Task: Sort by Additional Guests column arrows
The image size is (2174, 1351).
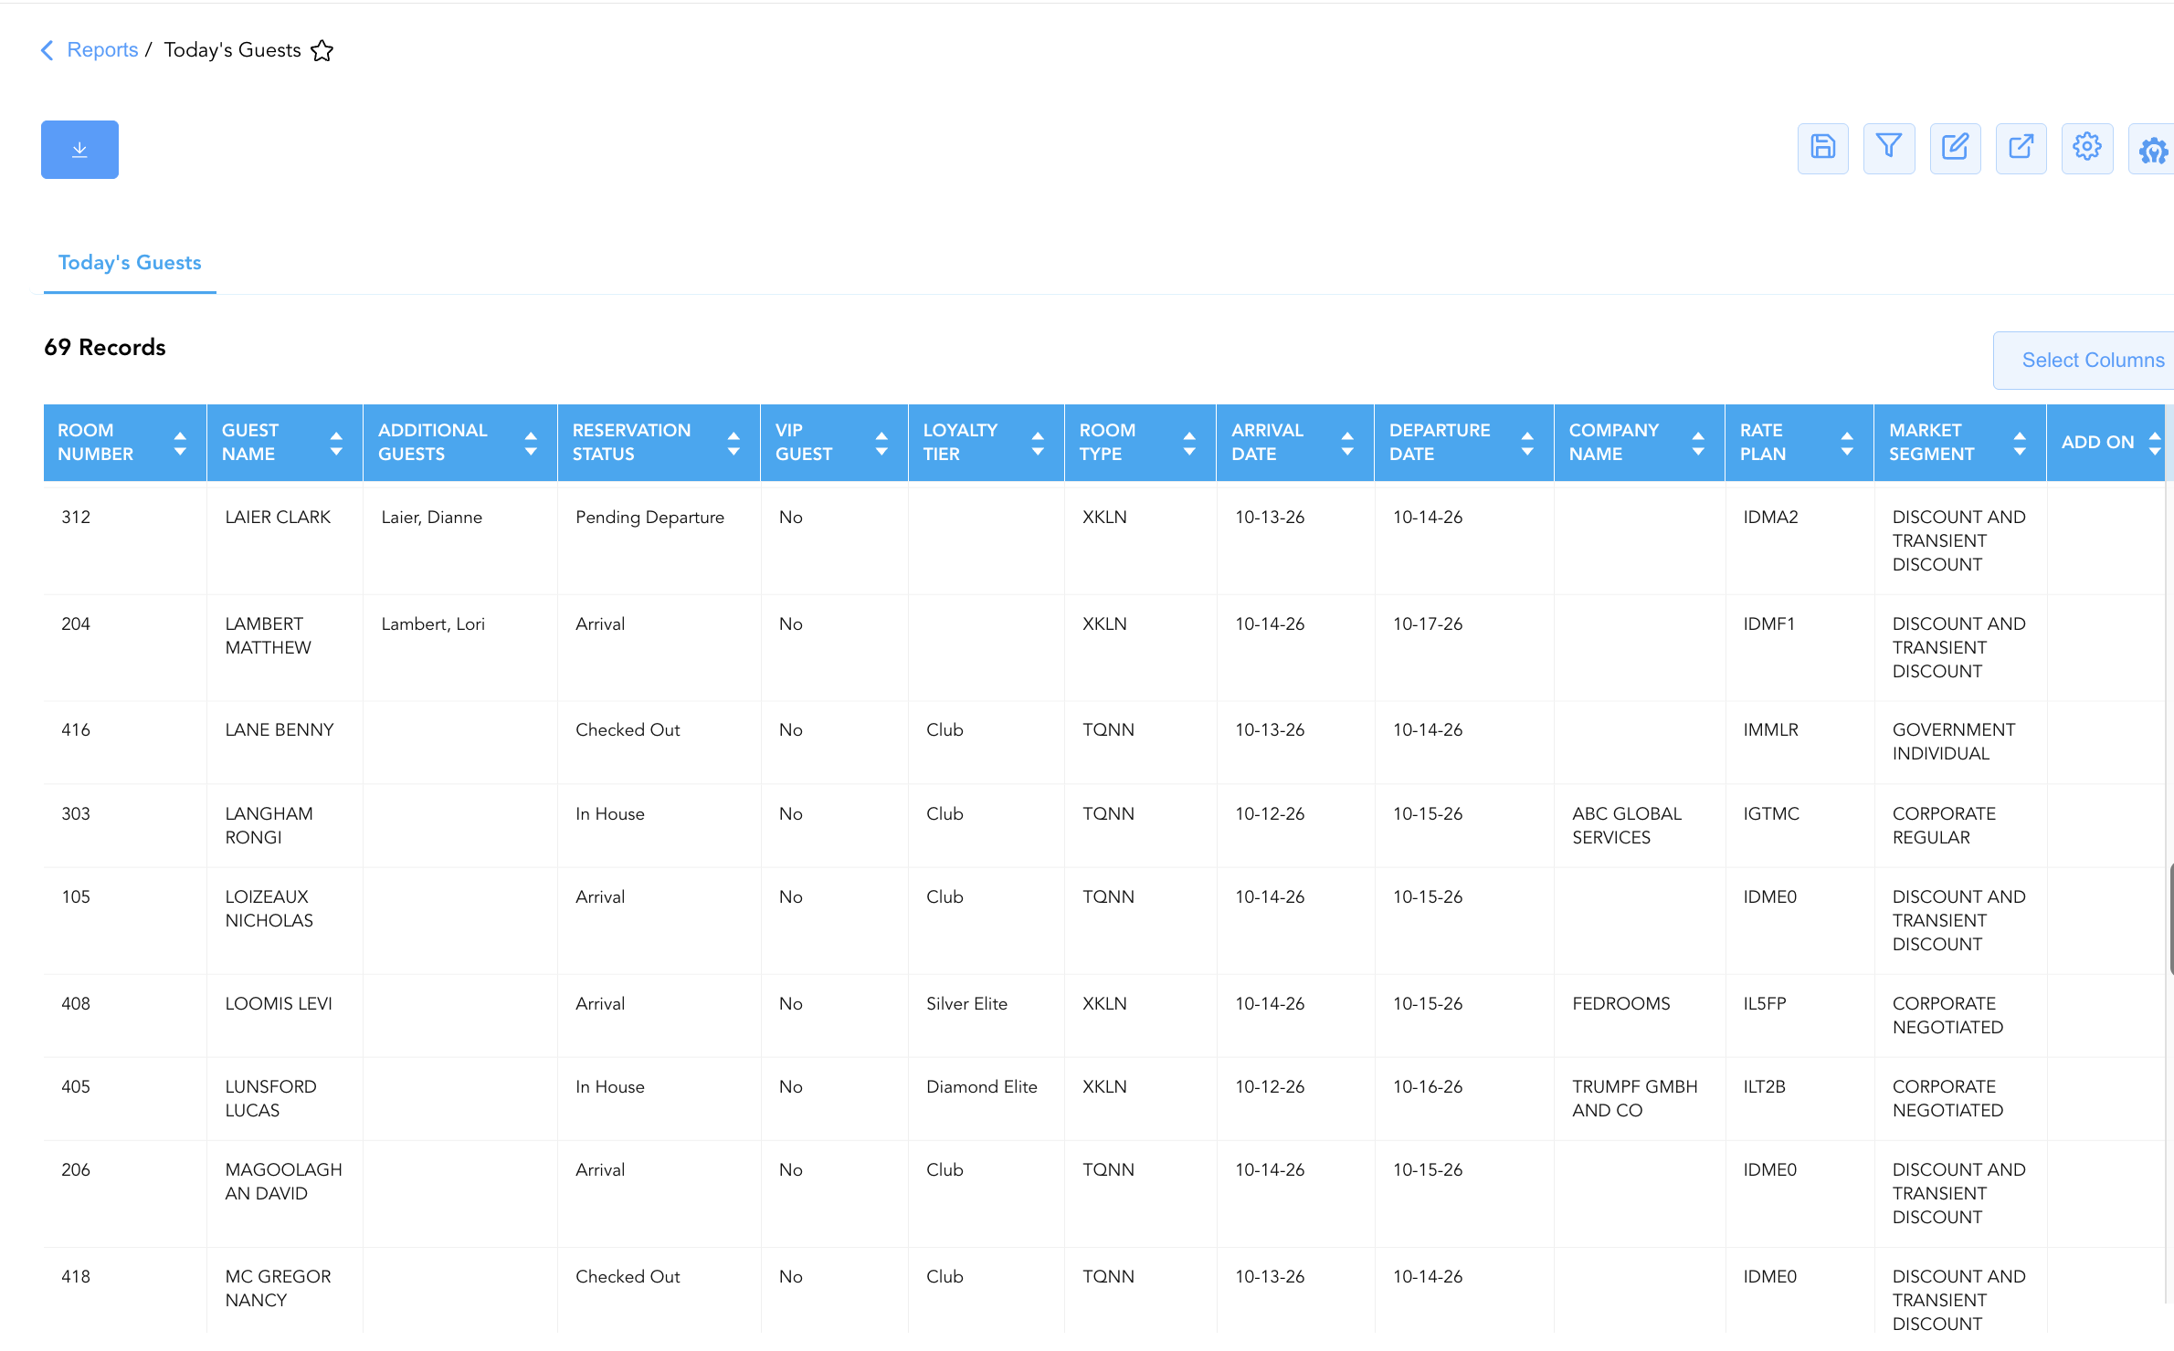Action: click(x=531, y=444)
